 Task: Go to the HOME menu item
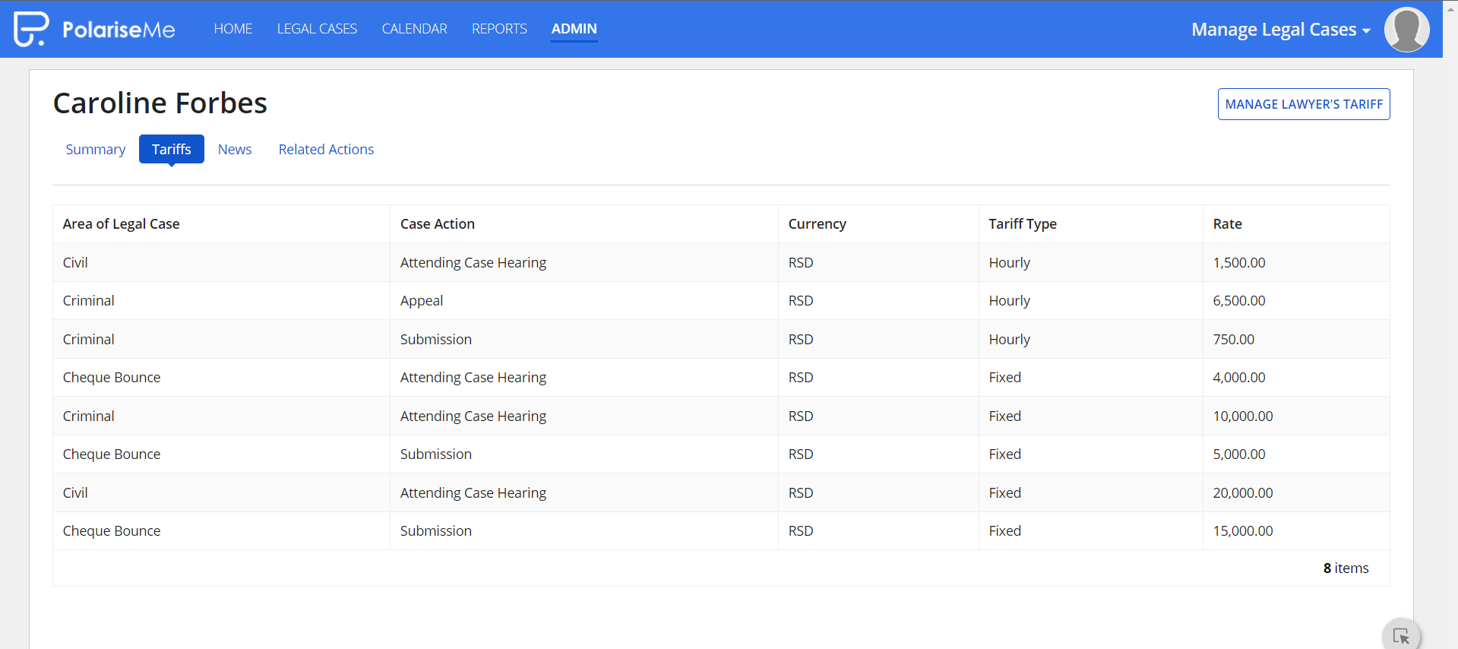(x=233, y=29)
